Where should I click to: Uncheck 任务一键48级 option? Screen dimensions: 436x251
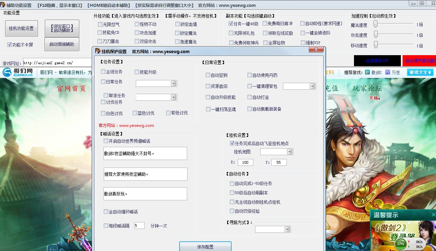[231, 24]
